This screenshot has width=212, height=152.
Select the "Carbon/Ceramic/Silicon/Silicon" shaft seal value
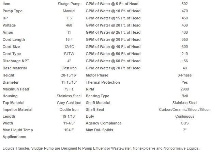[x=185, y=109]
